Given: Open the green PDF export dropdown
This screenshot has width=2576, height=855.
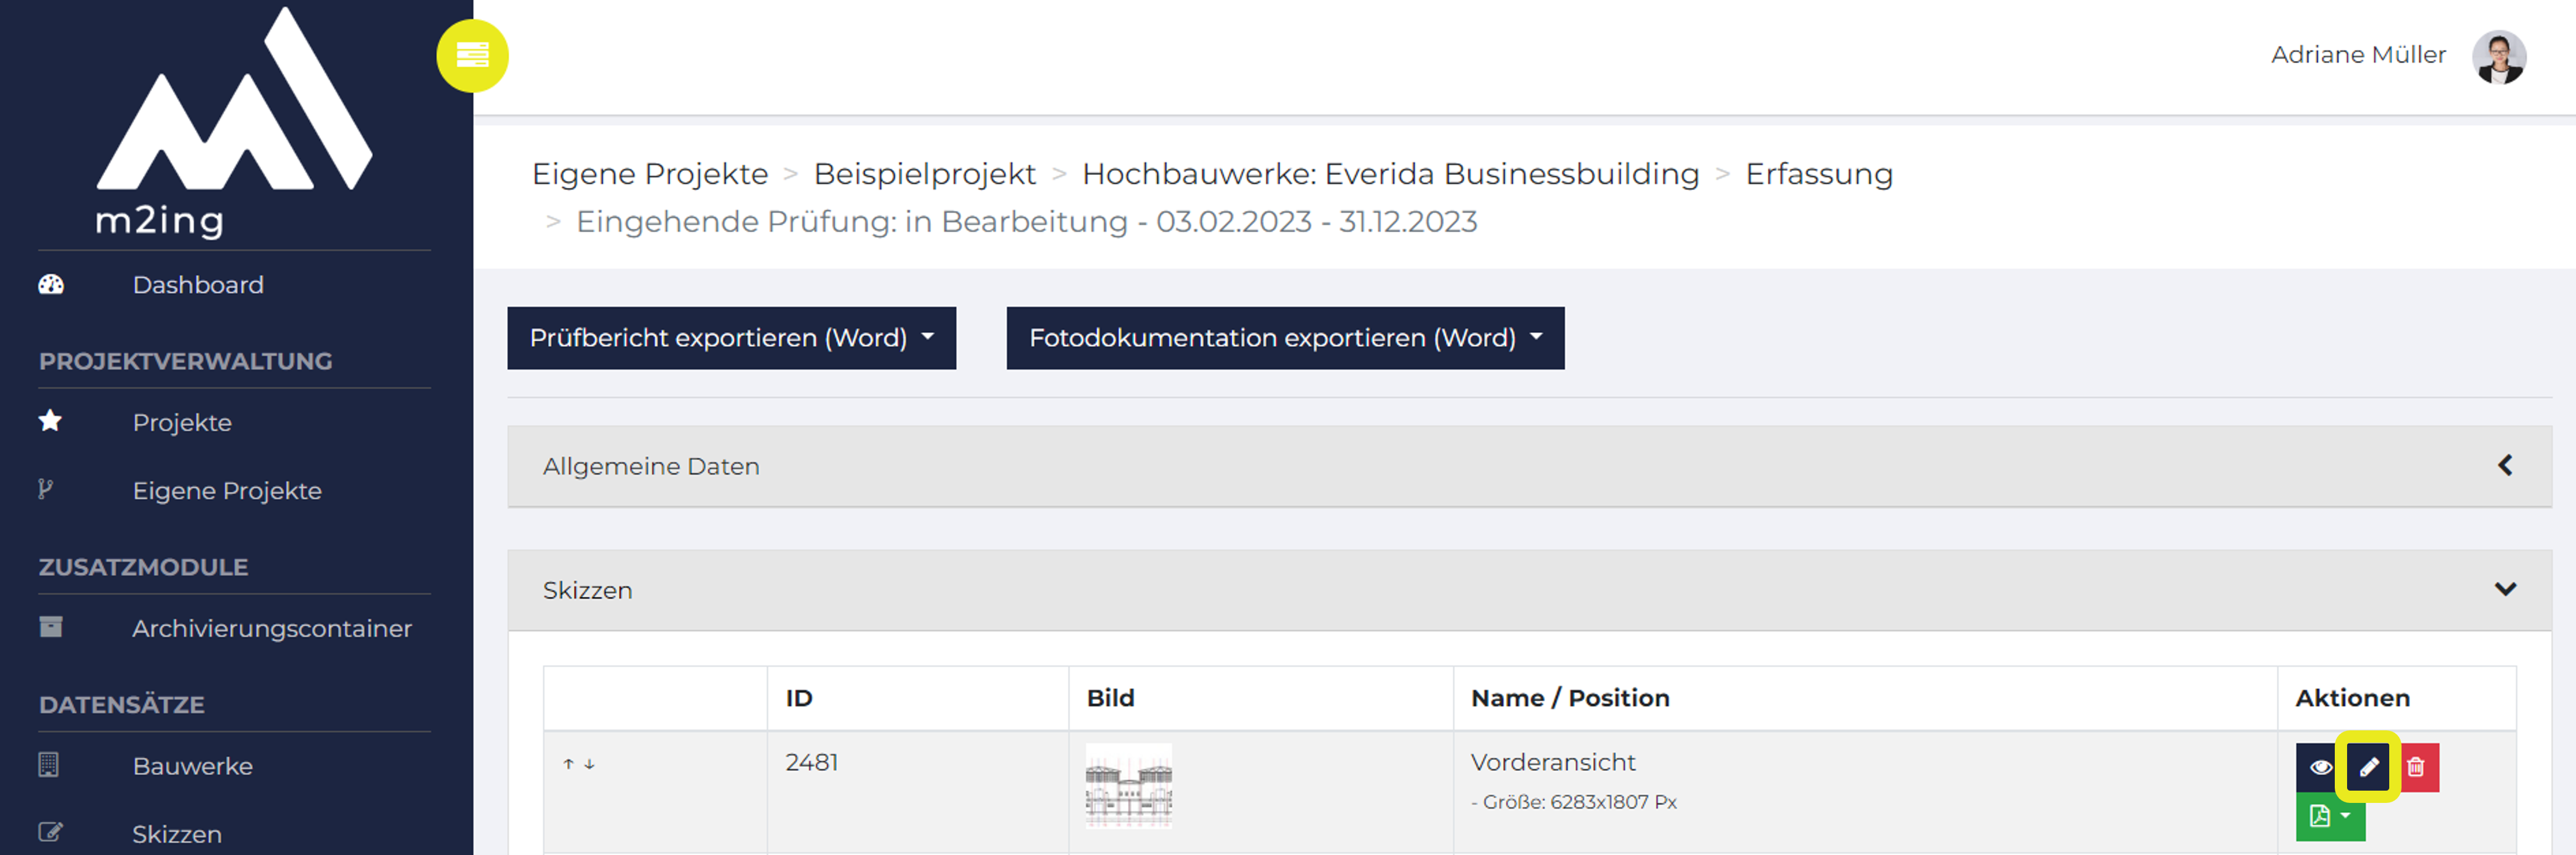Looking at the screenshot, I should point(2330,817).
